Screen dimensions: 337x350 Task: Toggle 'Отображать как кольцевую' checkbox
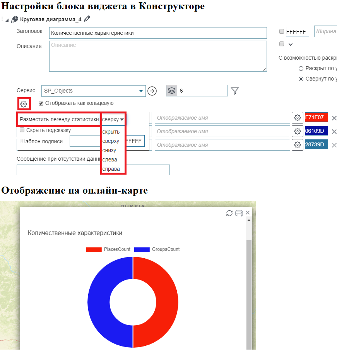41,103
